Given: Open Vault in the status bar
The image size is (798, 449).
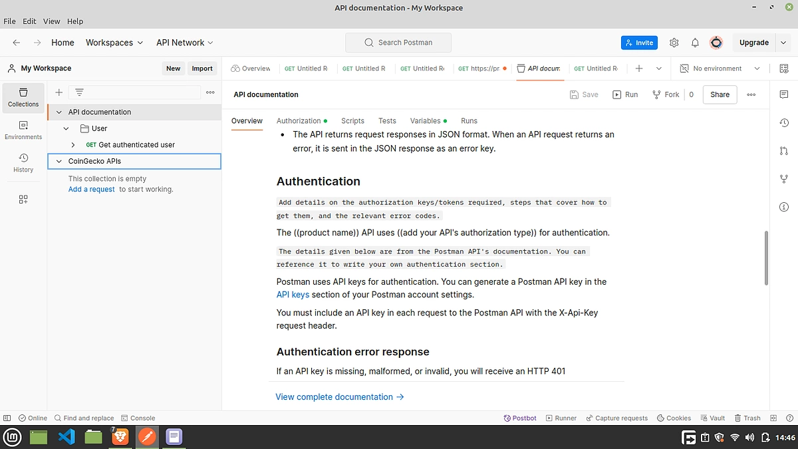Looking at the screenshot, I should point(712,418).
